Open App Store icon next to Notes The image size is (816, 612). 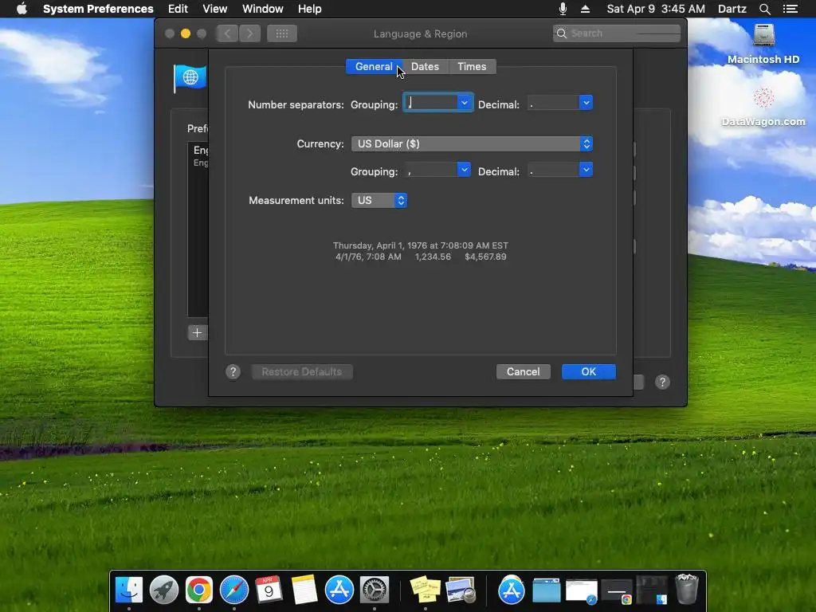(339, 590)
